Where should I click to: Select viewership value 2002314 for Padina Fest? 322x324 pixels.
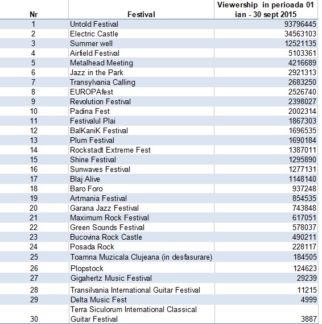302,112
